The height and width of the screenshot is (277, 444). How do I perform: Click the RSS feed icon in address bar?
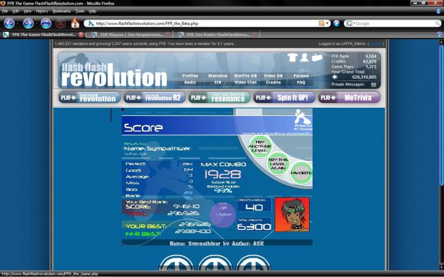pos(321,24)
